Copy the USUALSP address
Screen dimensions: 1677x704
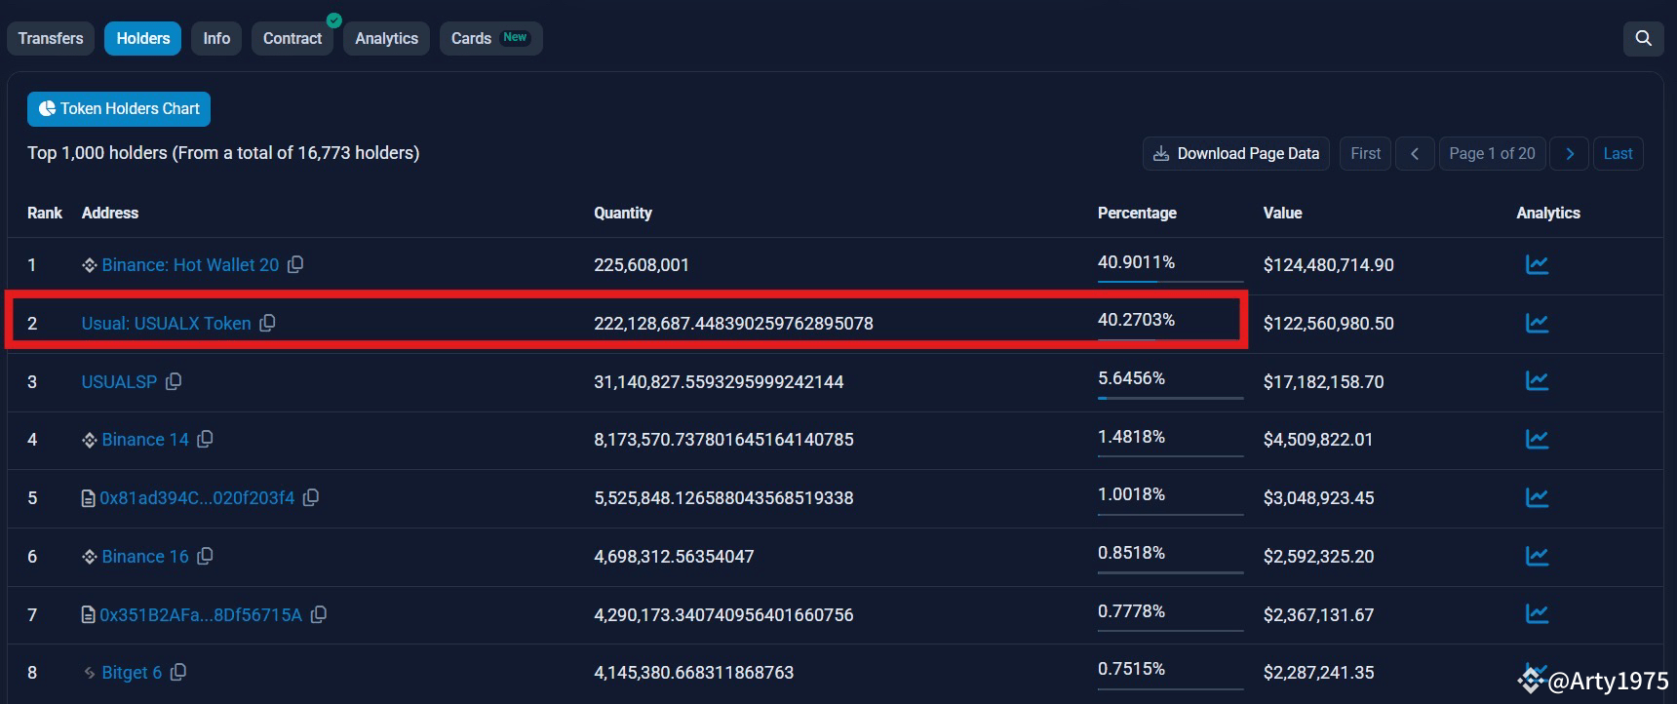174,381
